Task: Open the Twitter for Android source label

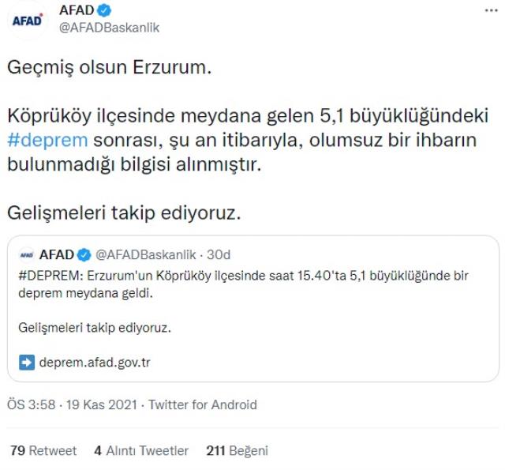Action: click(x=203, y=404)
